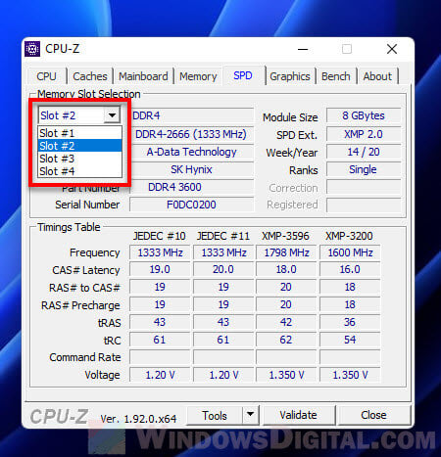Screen dimensions: 441x457
Task: Click the F0DC0200 serial number value
Action: click(192, 205)
